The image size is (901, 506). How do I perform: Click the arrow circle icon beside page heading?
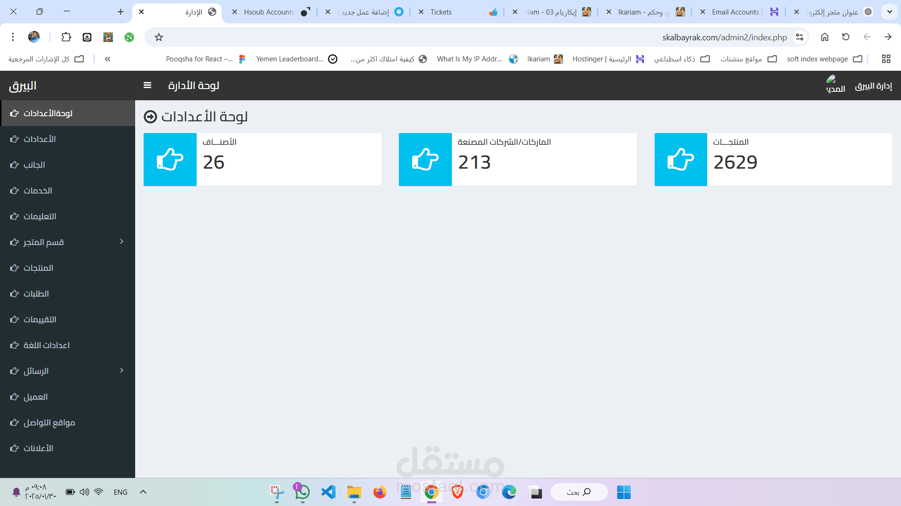[150, 117]
